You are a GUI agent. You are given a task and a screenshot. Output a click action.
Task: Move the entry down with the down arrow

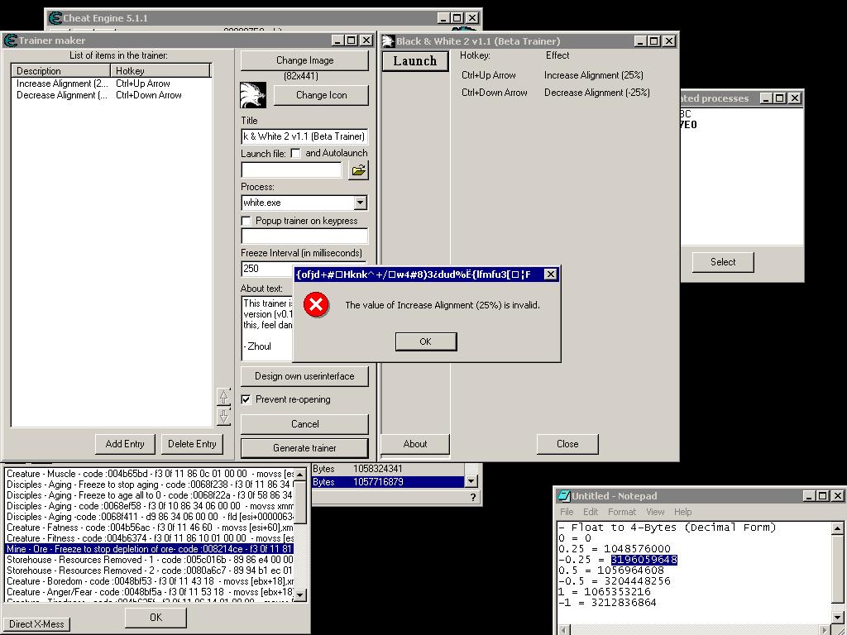click(x=223, y=416)
